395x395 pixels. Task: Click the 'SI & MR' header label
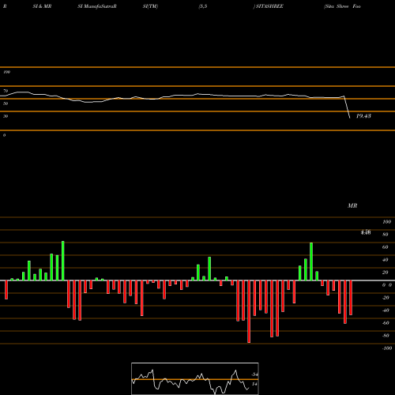[x=42, y=6]
